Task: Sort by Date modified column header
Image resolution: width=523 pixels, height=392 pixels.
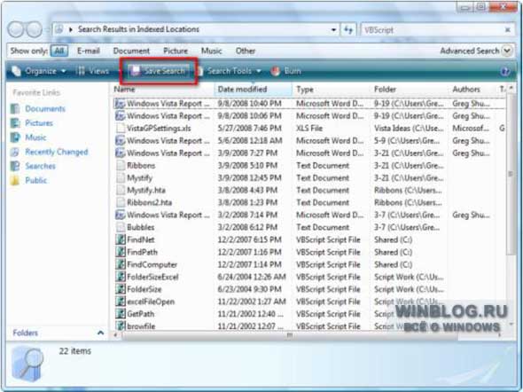Action: 253,90
